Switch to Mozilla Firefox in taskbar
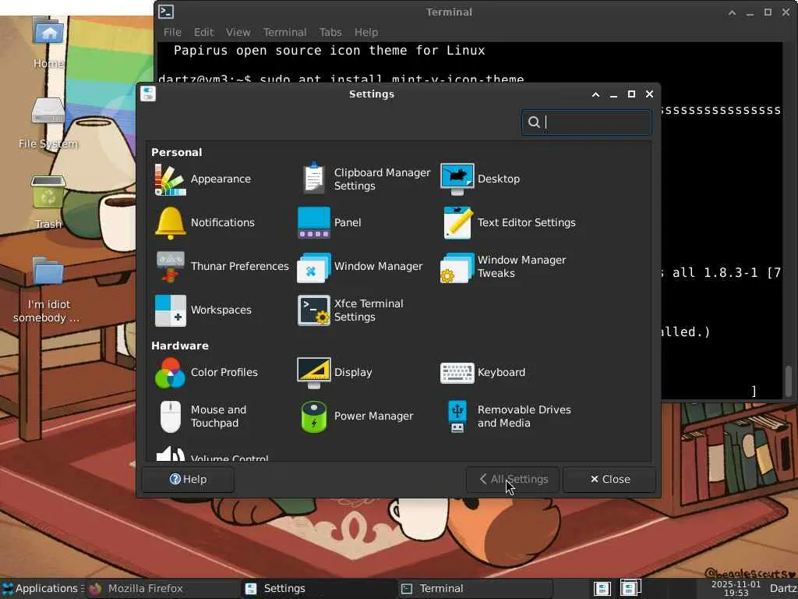The width and height of the screenshot is (798, 599). pos(163,589)
